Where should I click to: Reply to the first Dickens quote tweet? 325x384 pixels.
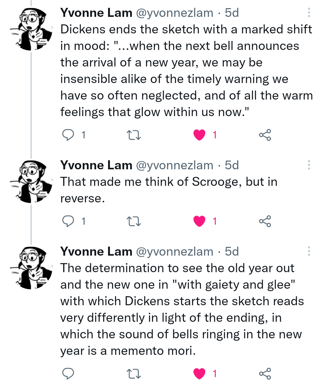69,135
